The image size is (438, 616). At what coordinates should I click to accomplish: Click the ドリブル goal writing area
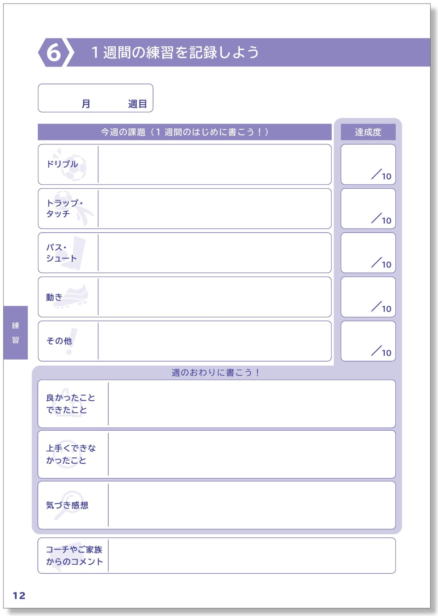pyautogui.click(x=215, y=164)
